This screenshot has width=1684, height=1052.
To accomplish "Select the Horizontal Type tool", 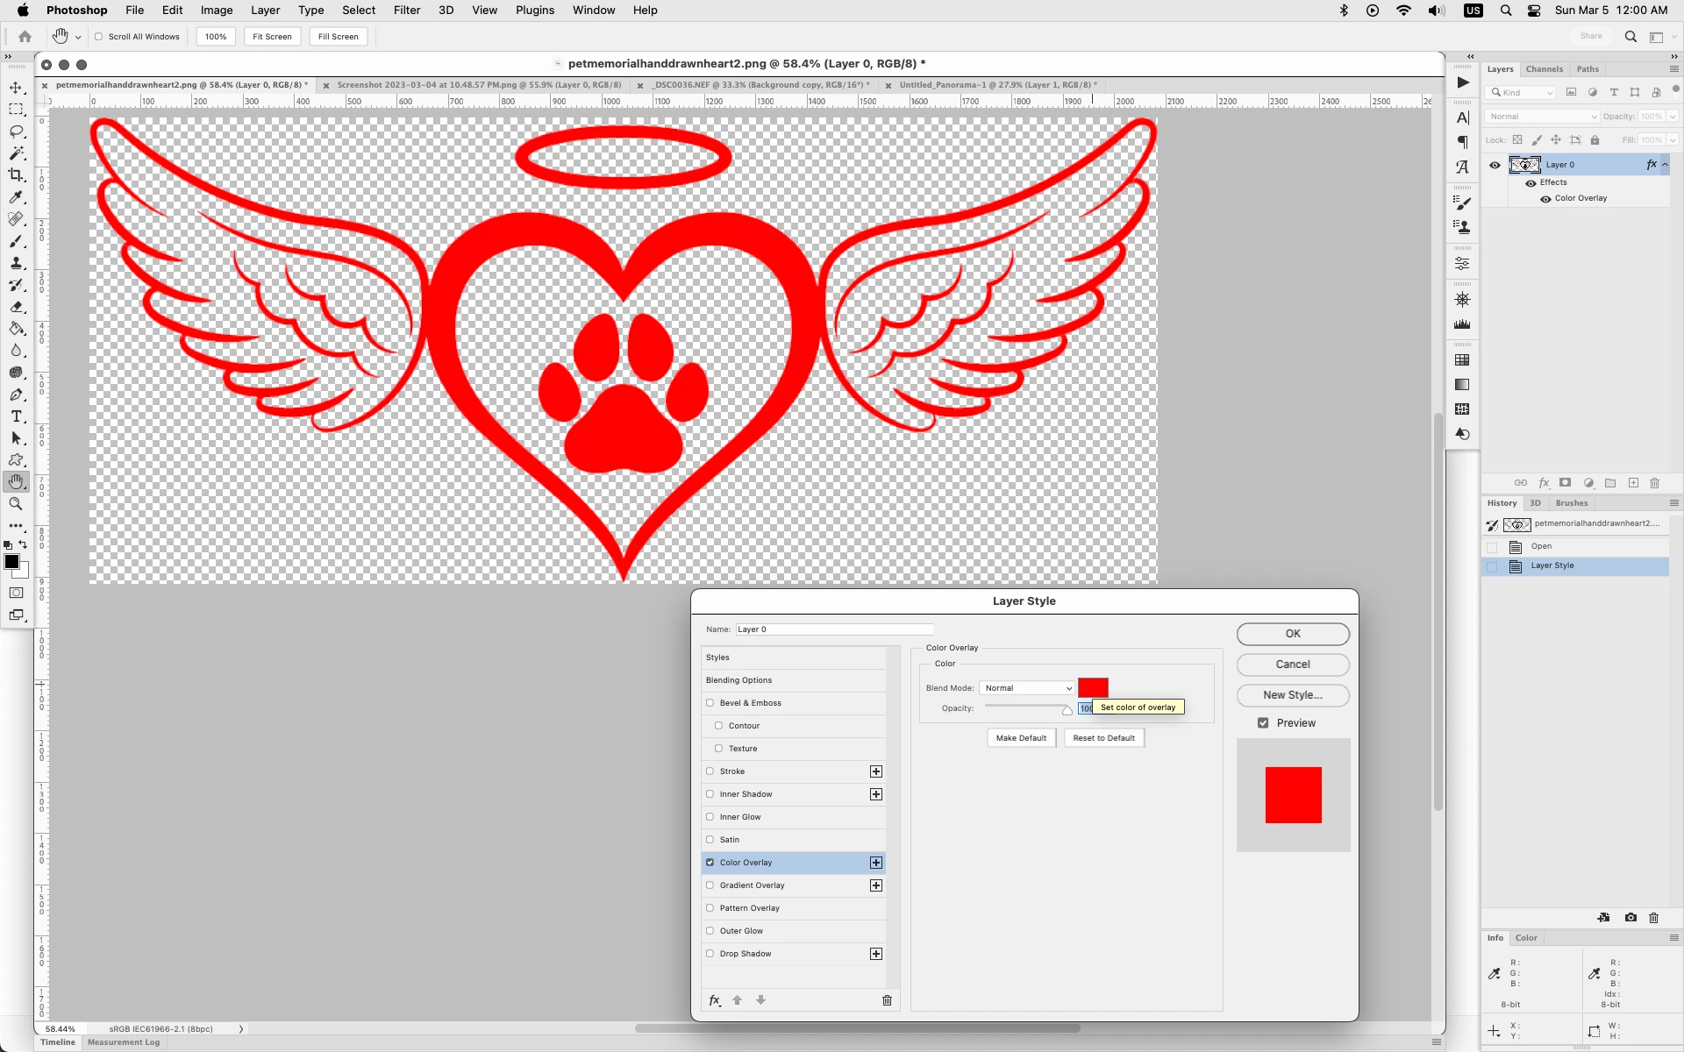I will click(x=16, y=416).
